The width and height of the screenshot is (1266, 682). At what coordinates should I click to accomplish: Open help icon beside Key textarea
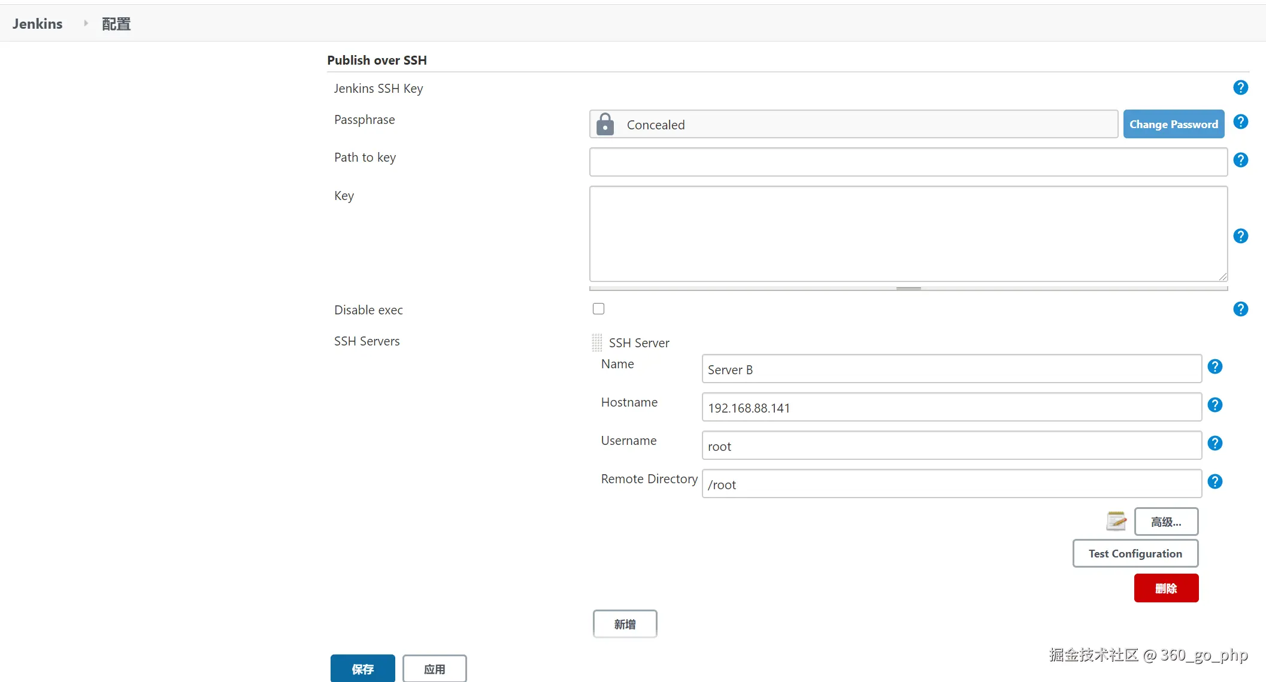1240,236
